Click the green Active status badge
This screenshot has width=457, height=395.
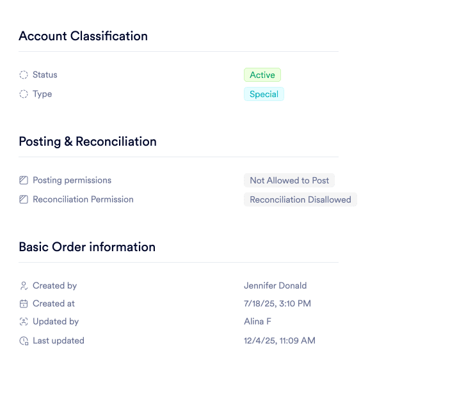tap(262, 75)
